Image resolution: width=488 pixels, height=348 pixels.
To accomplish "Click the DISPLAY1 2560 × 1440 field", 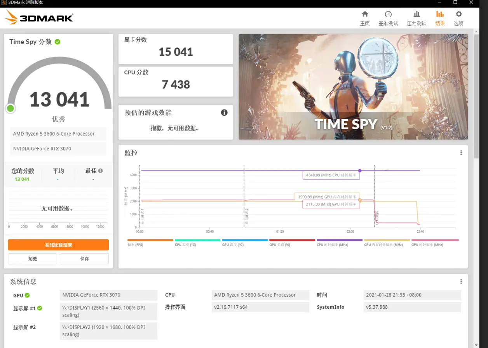I will [x=109, y=311].
